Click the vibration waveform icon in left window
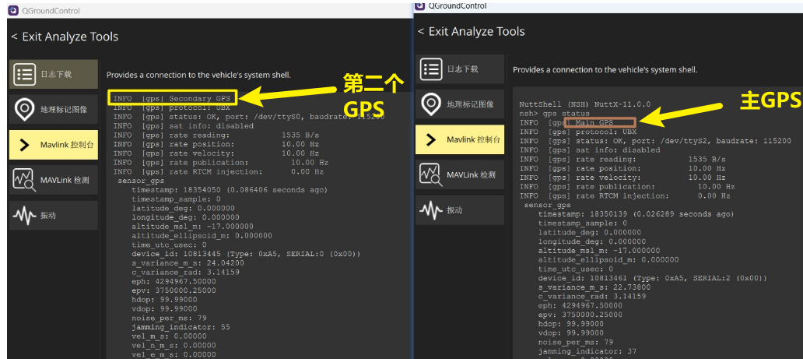The width and height of the screenshot is (803, 359). [x=24, y=216]
